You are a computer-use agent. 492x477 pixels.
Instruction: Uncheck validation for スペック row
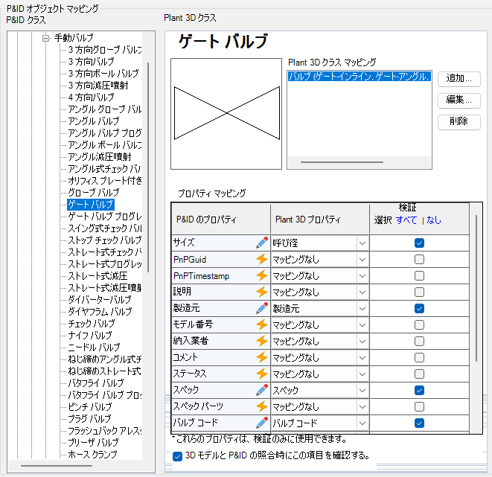tap(419, 391)
